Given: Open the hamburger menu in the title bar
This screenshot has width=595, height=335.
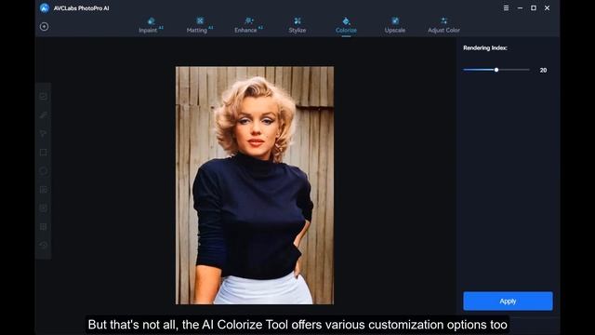Looking at the screenshot, I should point(506,8).
